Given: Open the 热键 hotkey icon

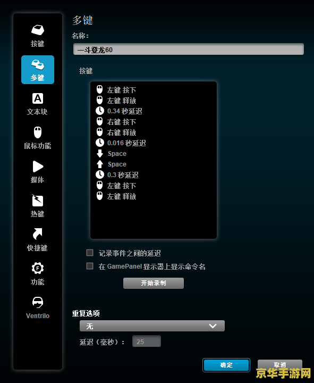Looking at the screenshot, I should click(38, 201).
